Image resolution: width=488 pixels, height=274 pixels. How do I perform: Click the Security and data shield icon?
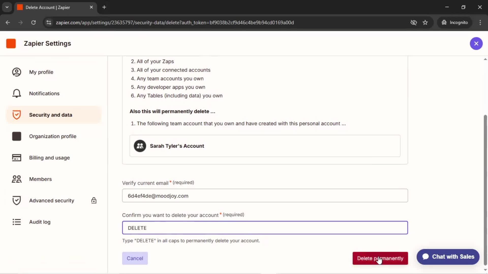(17, 115)
